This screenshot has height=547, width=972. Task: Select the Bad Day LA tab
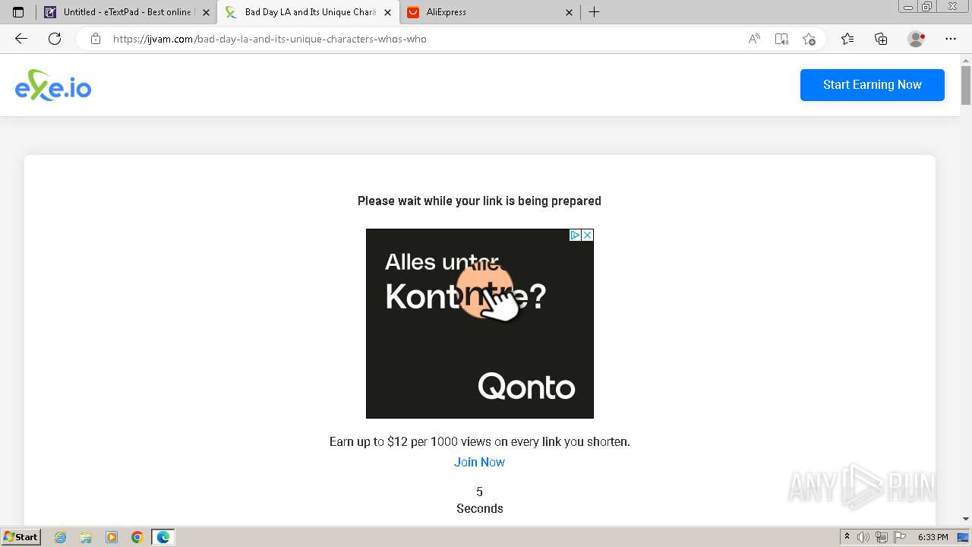308,12
